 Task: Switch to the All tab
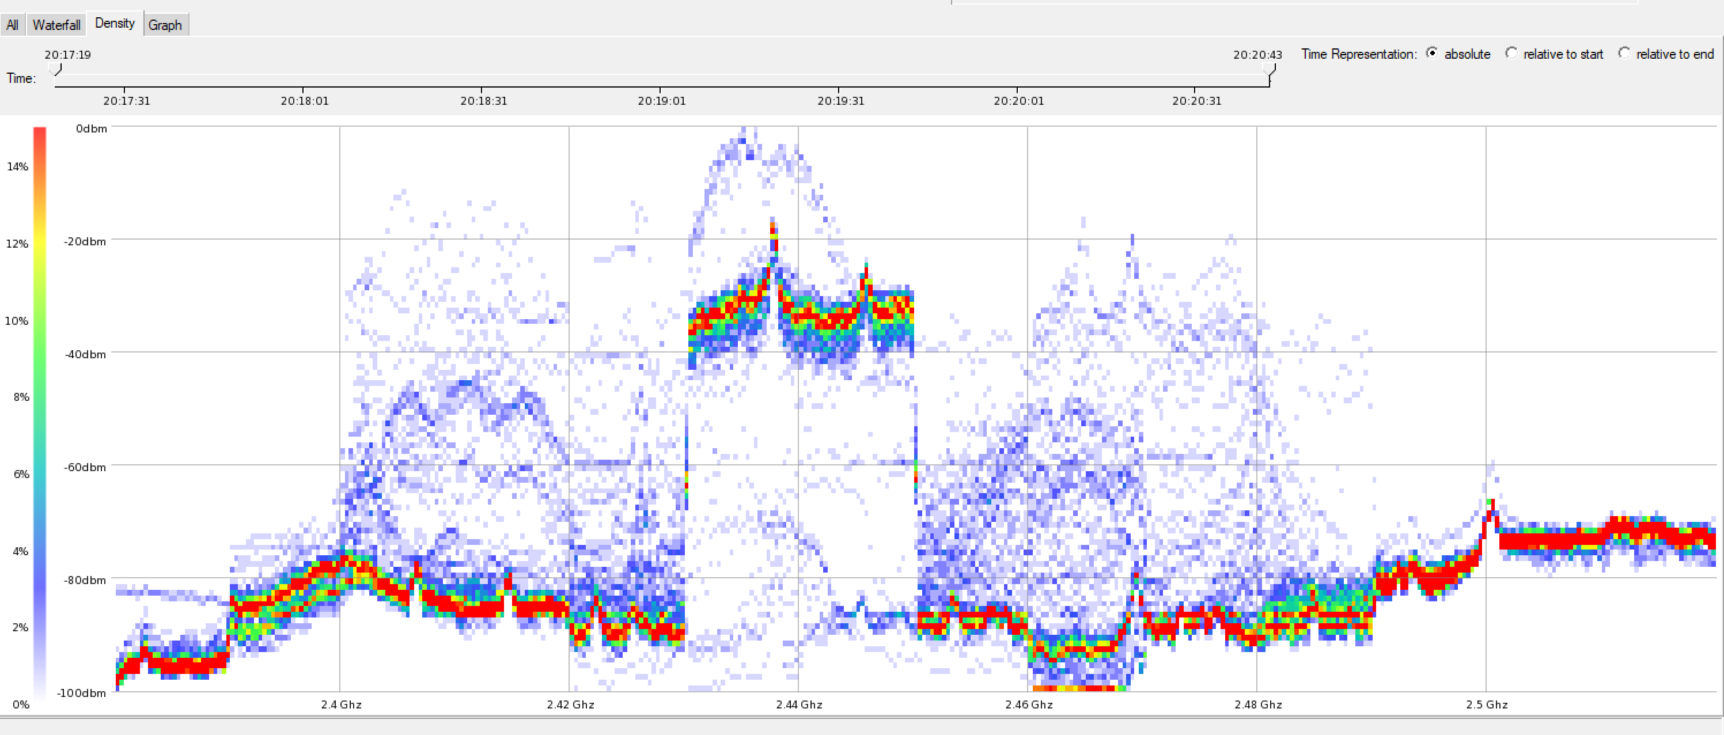[x=12, y=25]
